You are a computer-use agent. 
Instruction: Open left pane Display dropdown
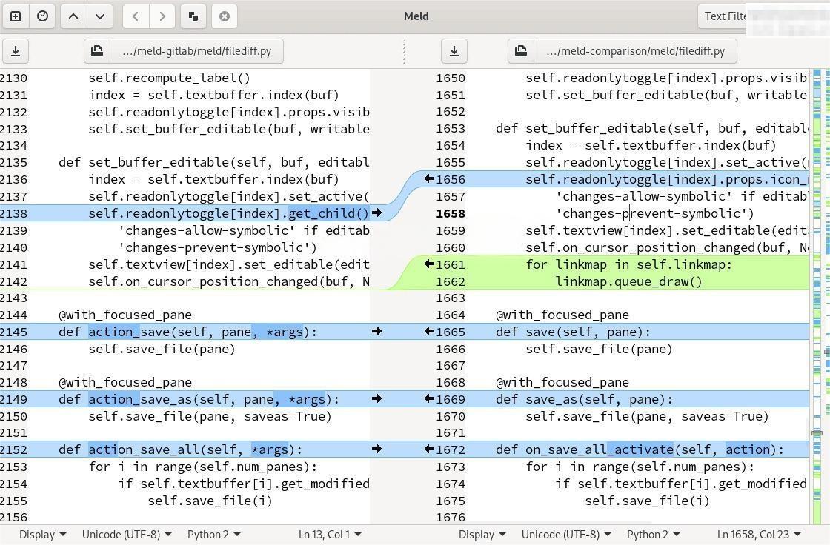(42, 534)
